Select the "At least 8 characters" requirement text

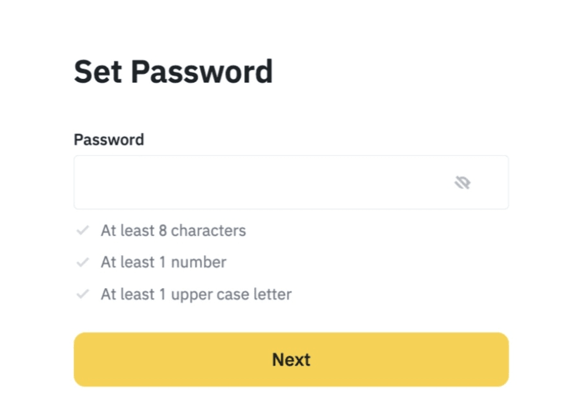point(173,231)
